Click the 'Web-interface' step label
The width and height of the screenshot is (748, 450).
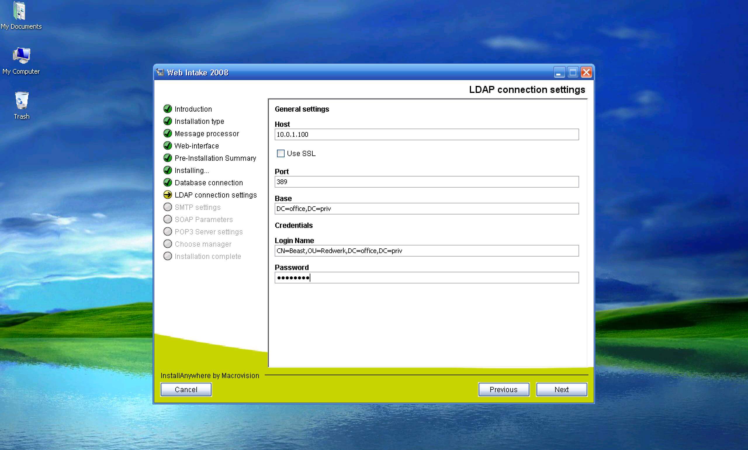[x=196, y=146]
